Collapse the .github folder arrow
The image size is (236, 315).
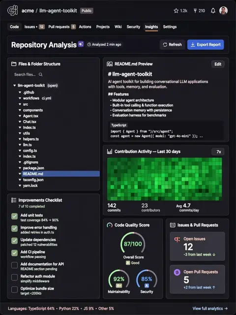pyautogui.click(x=20, y=92)
